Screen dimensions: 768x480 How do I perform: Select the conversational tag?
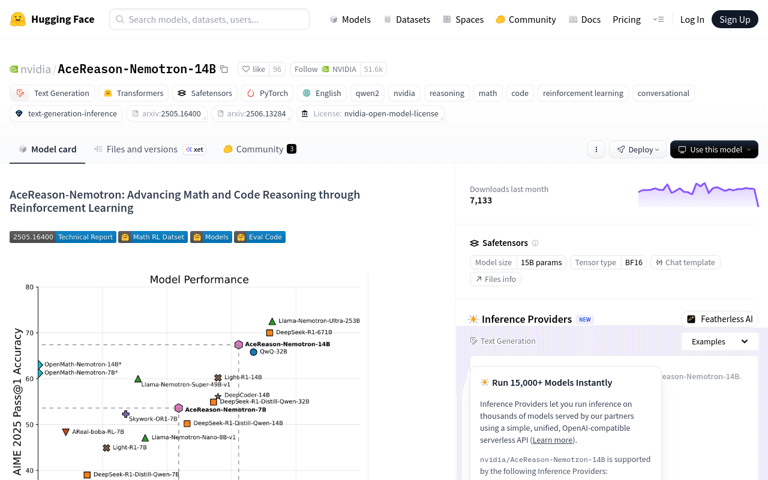tap(664, 93)
